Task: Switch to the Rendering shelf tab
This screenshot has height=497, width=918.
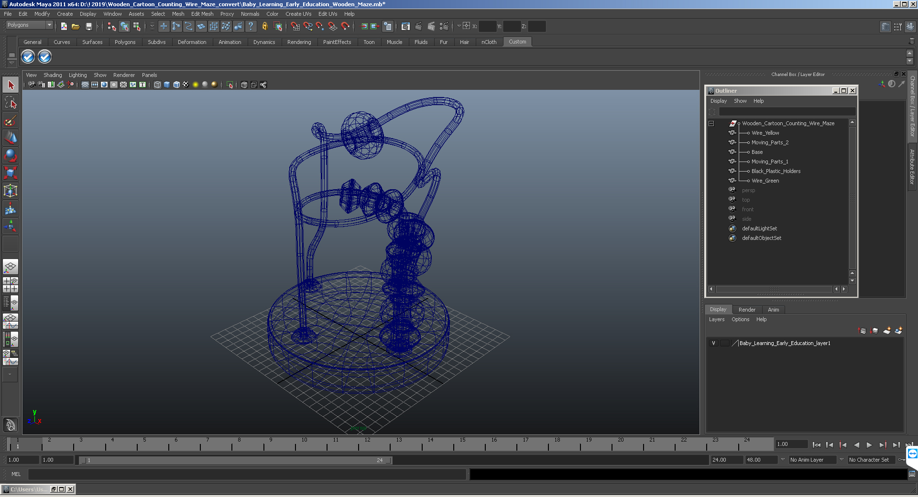Action: tap(299, 42)
